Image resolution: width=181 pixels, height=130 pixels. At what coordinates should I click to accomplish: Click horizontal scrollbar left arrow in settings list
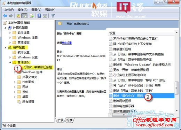tap(110, 115)
